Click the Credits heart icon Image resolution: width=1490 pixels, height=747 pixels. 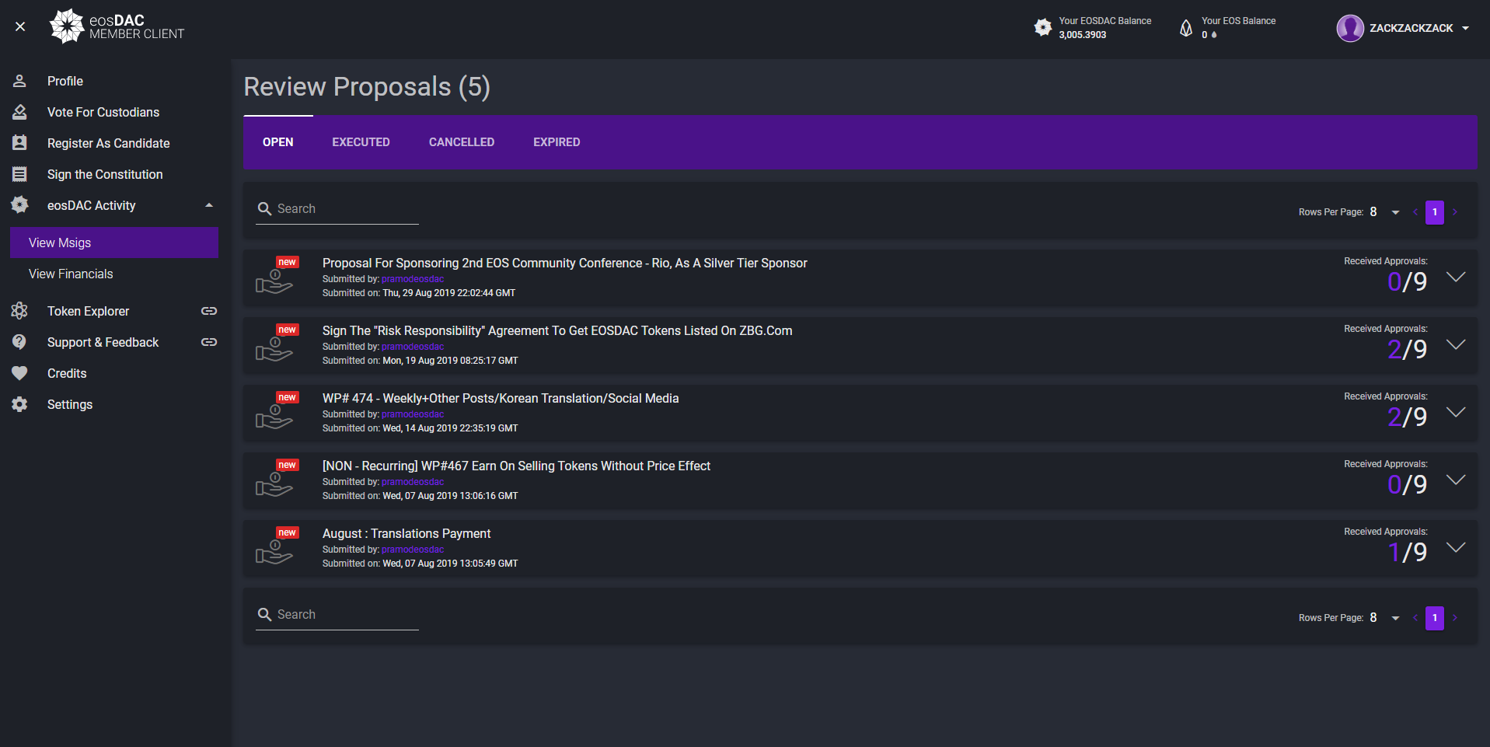[x=19, y=373]
